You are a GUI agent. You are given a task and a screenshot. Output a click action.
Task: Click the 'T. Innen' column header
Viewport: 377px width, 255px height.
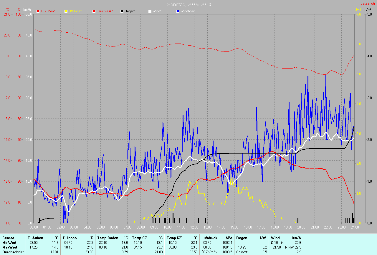(x=70, y=238)
